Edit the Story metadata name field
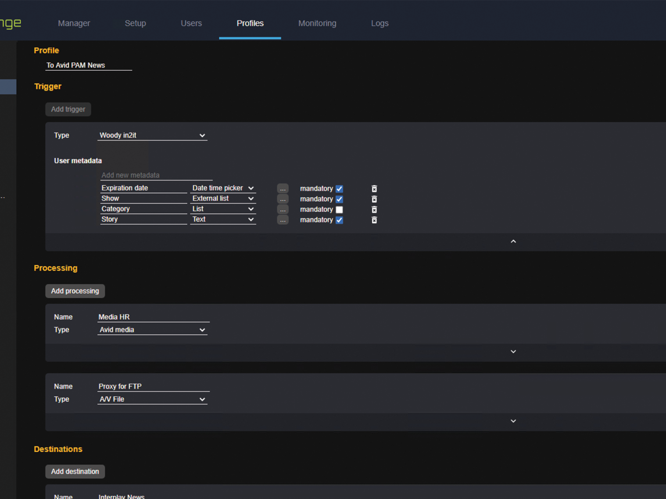 144,219
